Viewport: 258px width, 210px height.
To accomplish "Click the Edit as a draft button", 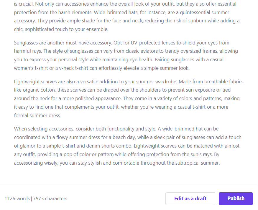I will coord(190,199).
